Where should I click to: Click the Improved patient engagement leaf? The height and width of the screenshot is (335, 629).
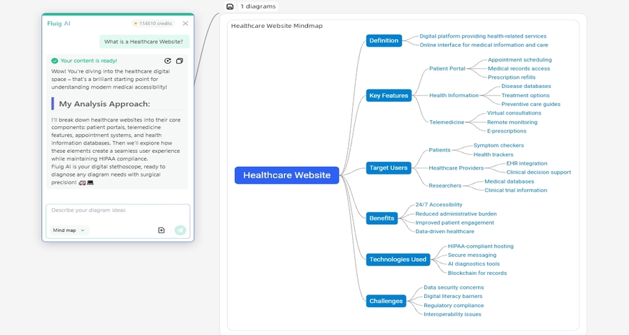coord(454,223)
